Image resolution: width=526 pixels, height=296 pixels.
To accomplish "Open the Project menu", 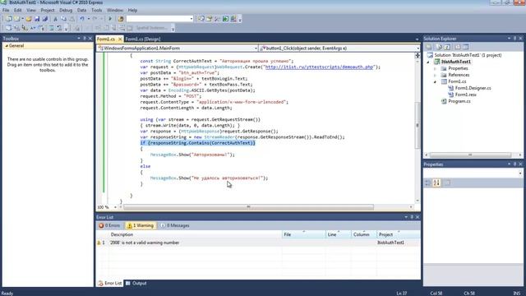I will (48, 11).
